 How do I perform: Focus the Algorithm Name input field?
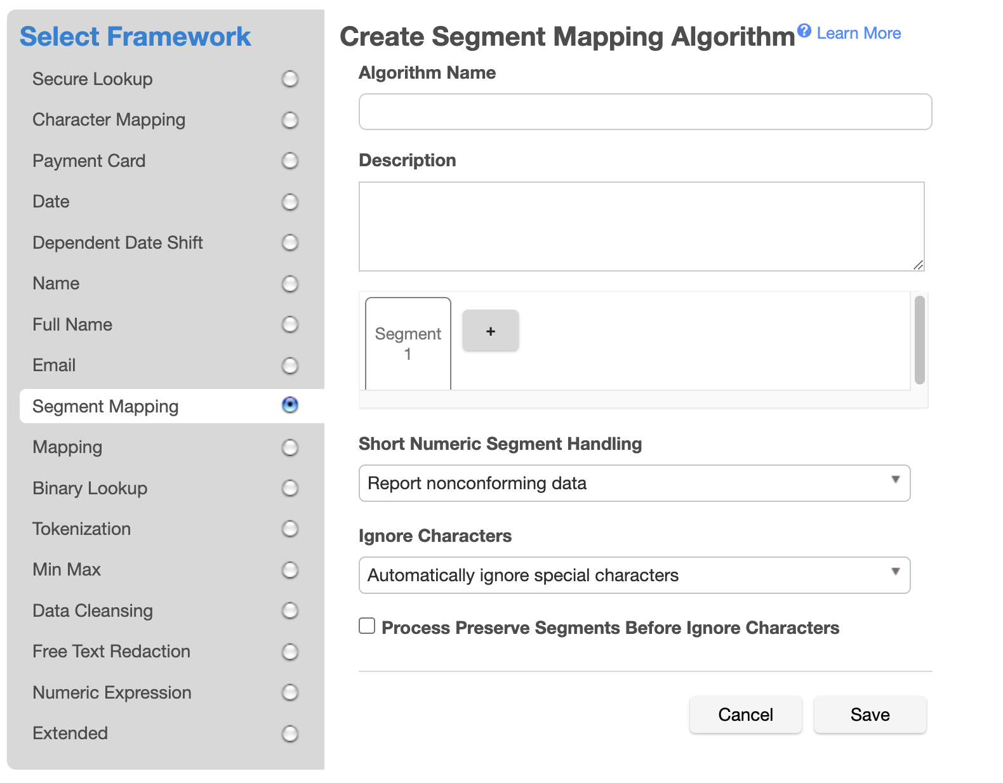click(x=645, y=112)
